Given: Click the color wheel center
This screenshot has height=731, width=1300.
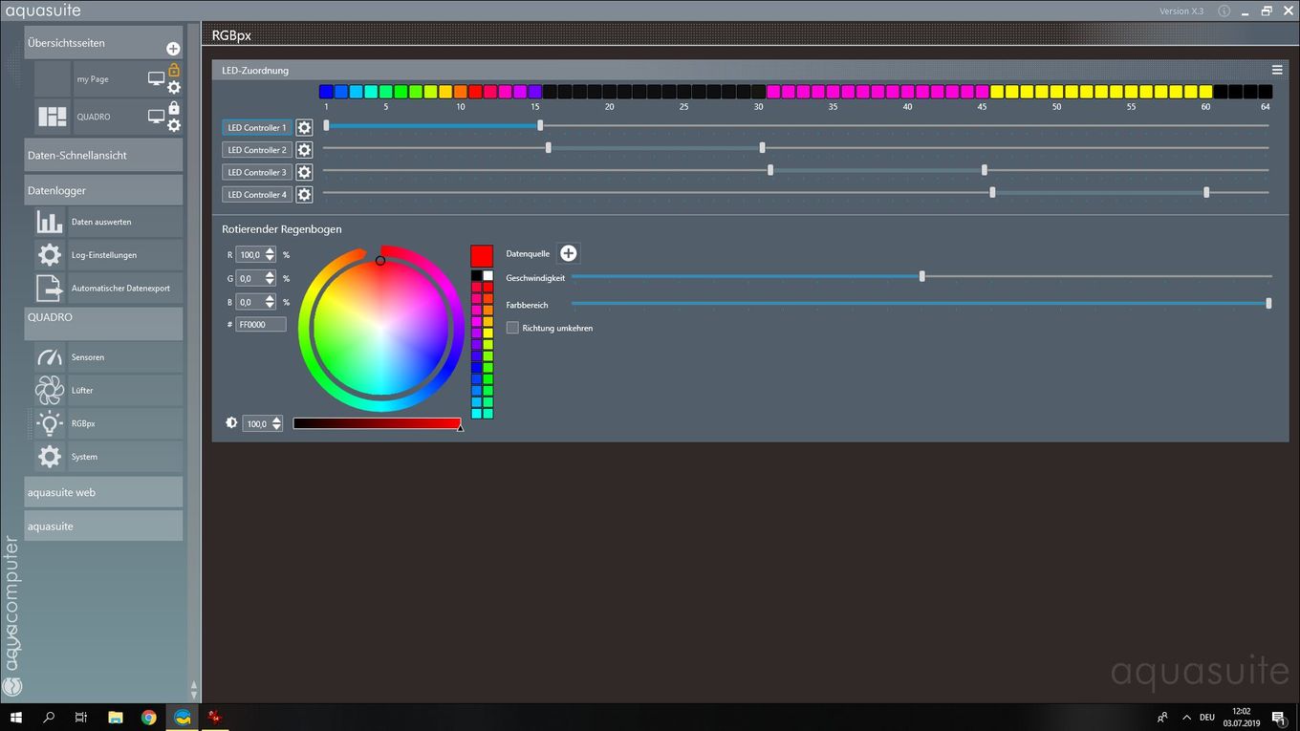Looking at the screenshot, I should pos(380,328).
